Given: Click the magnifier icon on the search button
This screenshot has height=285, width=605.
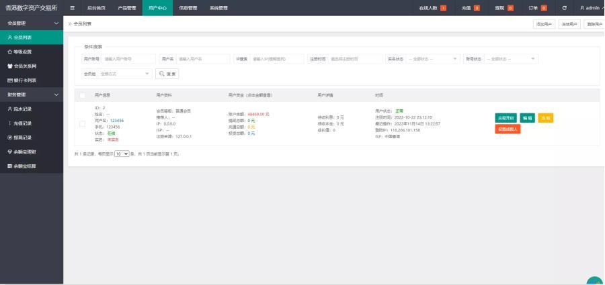Looking at the screenshot, I should [161, 74].
